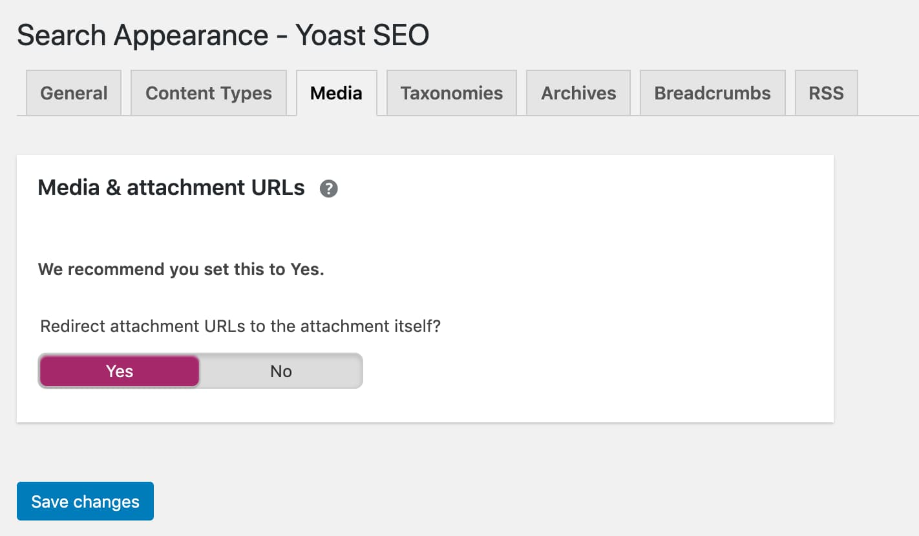Viewport: 919px width, 536px height.
Task: Click the Media & attachment URLs heading
Action: pyautogui.click(x=171, y=187)
